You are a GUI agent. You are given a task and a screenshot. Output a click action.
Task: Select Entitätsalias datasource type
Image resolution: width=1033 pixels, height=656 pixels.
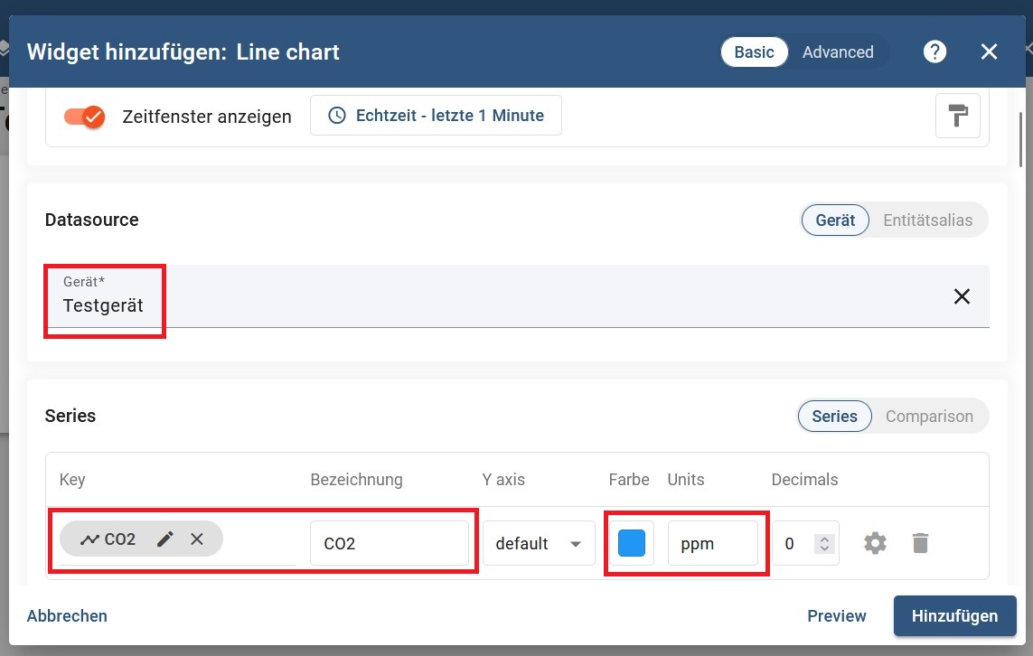927,220
